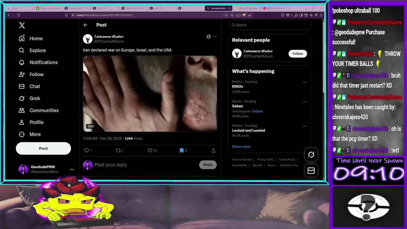Click the bookmark icon in address bar

[x=66, y=15]
